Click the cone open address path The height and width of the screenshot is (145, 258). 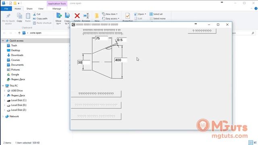(35, 33)
